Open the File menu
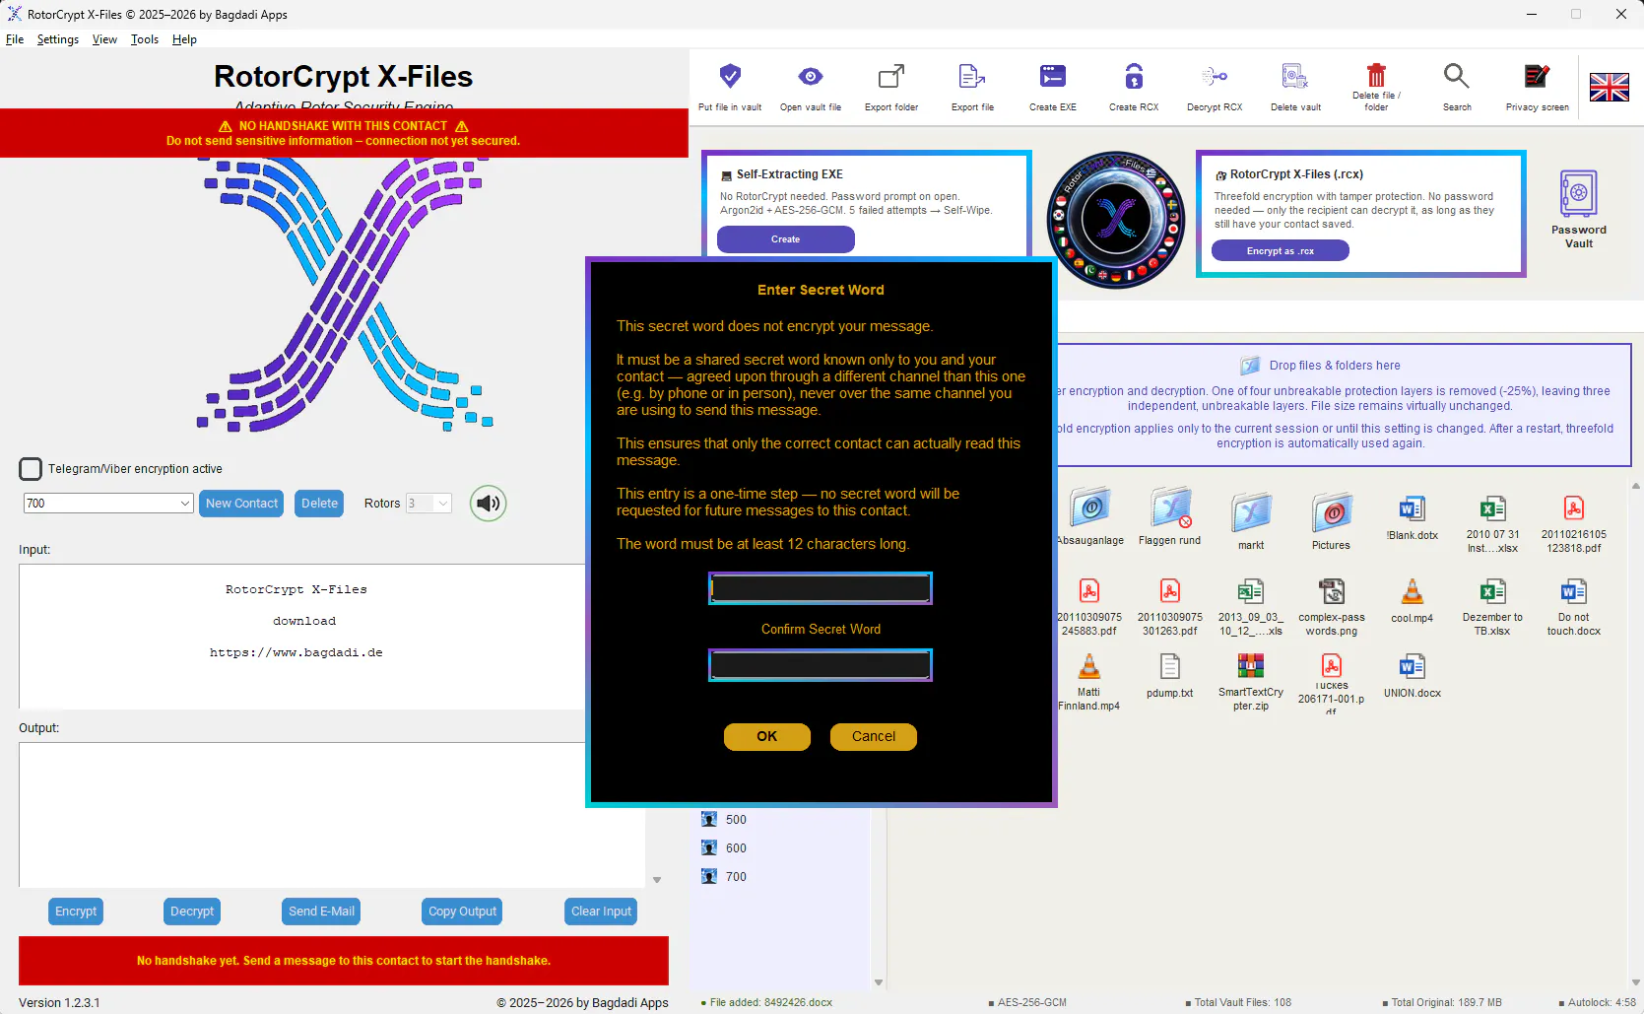Viewport: 1644px width, 1014px height. pyautogui.click(x=15, y=39)
